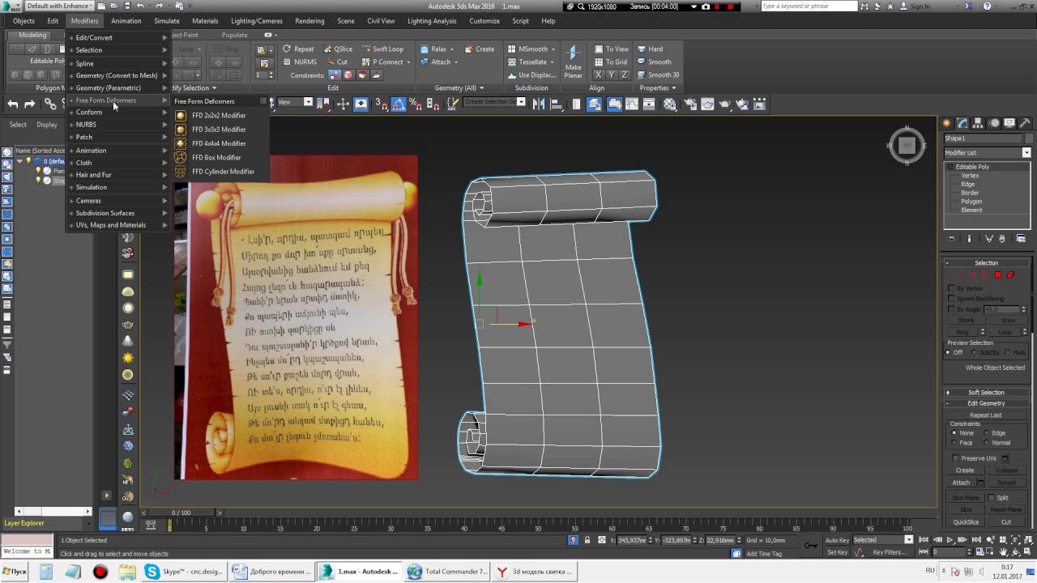Click the Undo arrow icon
The height and width of the screenshot is (583, 1037).
click(13, 104)
